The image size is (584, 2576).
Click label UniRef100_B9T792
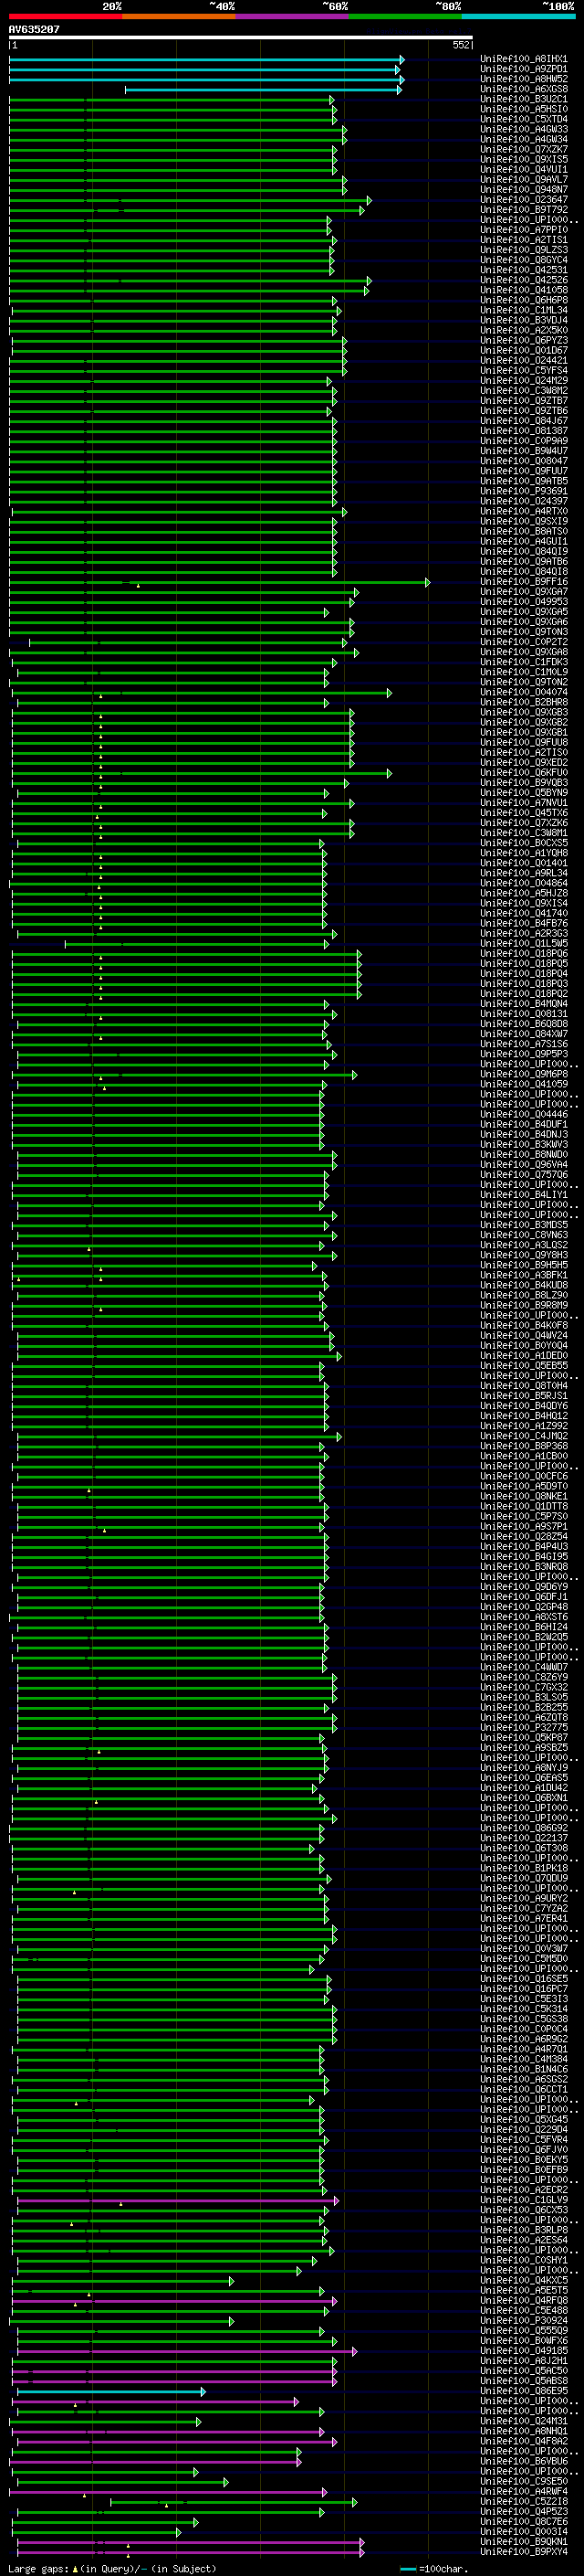tap(524, 210)
